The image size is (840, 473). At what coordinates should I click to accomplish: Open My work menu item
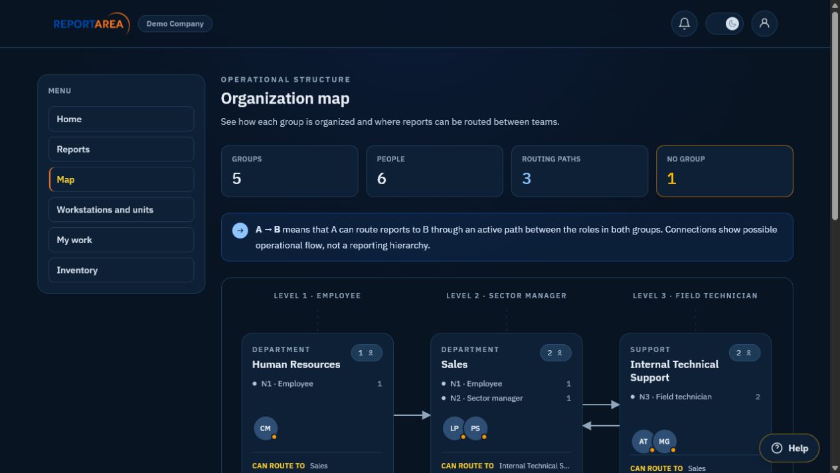pos(122,240)
